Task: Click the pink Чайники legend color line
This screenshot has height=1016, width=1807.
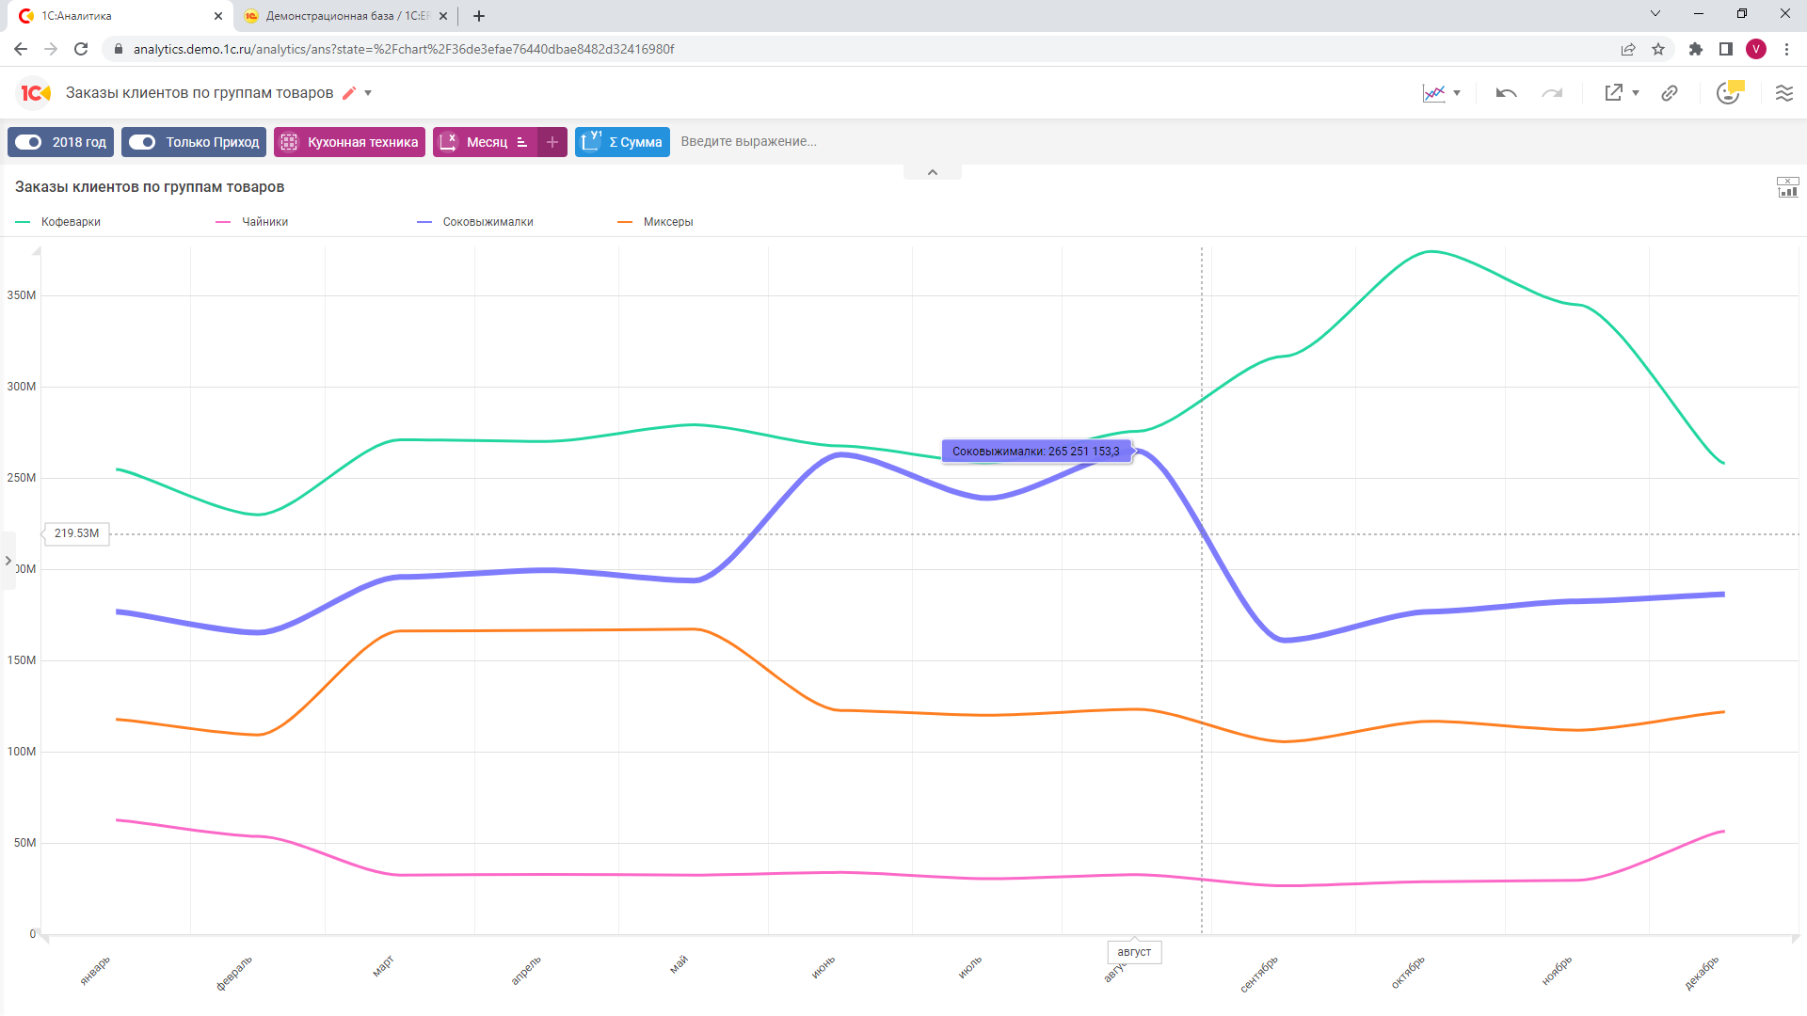Action: 223,222
